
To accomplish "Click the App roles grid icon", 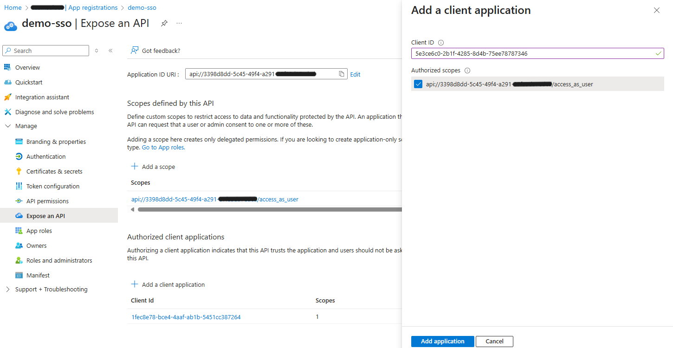I will pyautogui.click(x=19, y=231).
